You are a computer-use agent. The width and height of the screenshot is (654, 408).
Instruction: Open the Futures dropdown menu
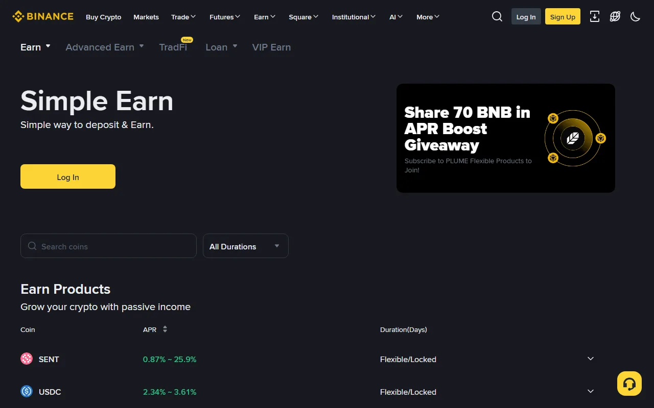(225, 17)
